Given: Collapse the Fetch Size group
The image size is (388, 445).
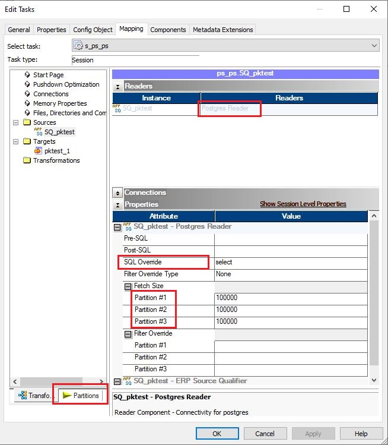Looking at the screenshot, I should (x=128, y=286).
